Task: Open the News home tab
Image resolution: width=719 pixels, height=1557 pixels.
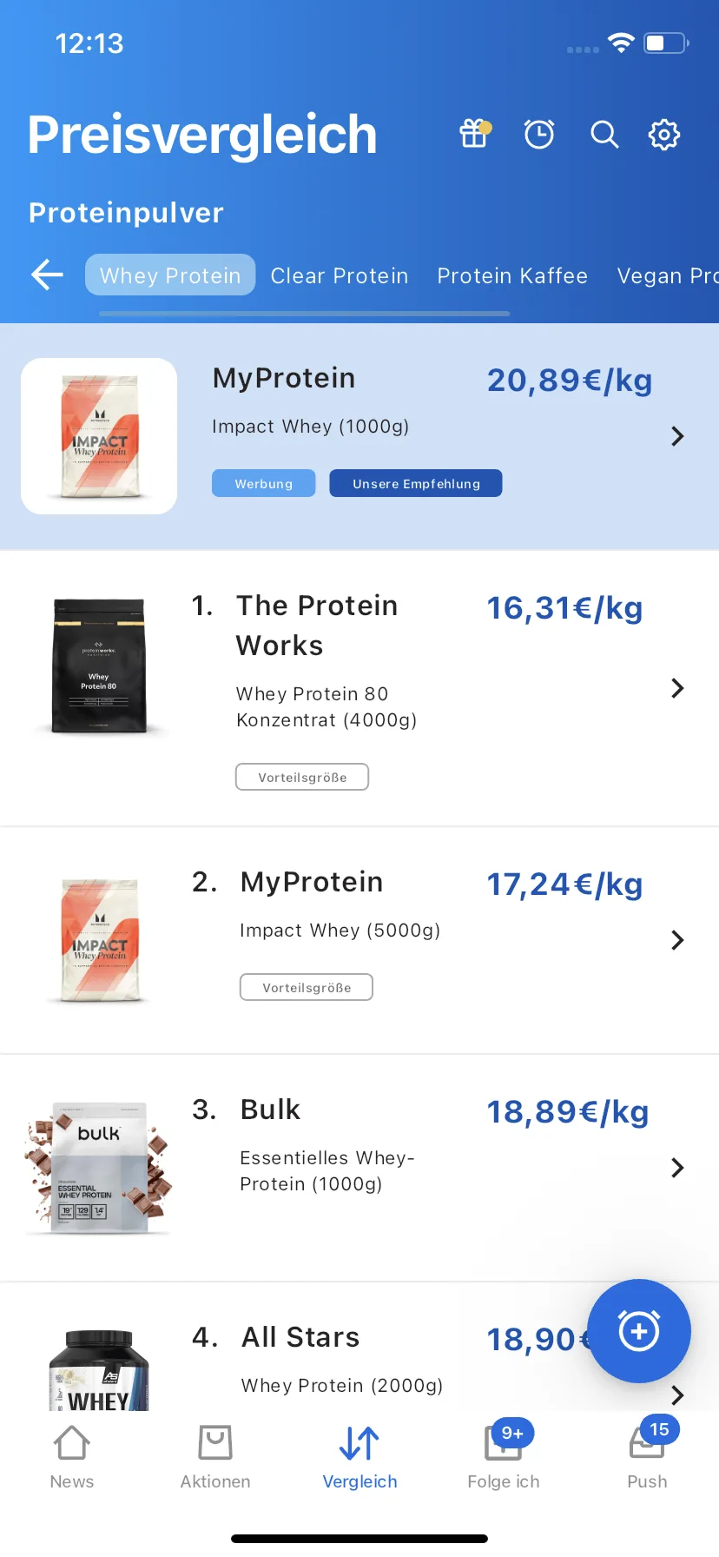Action: (x=72, y=1457)
